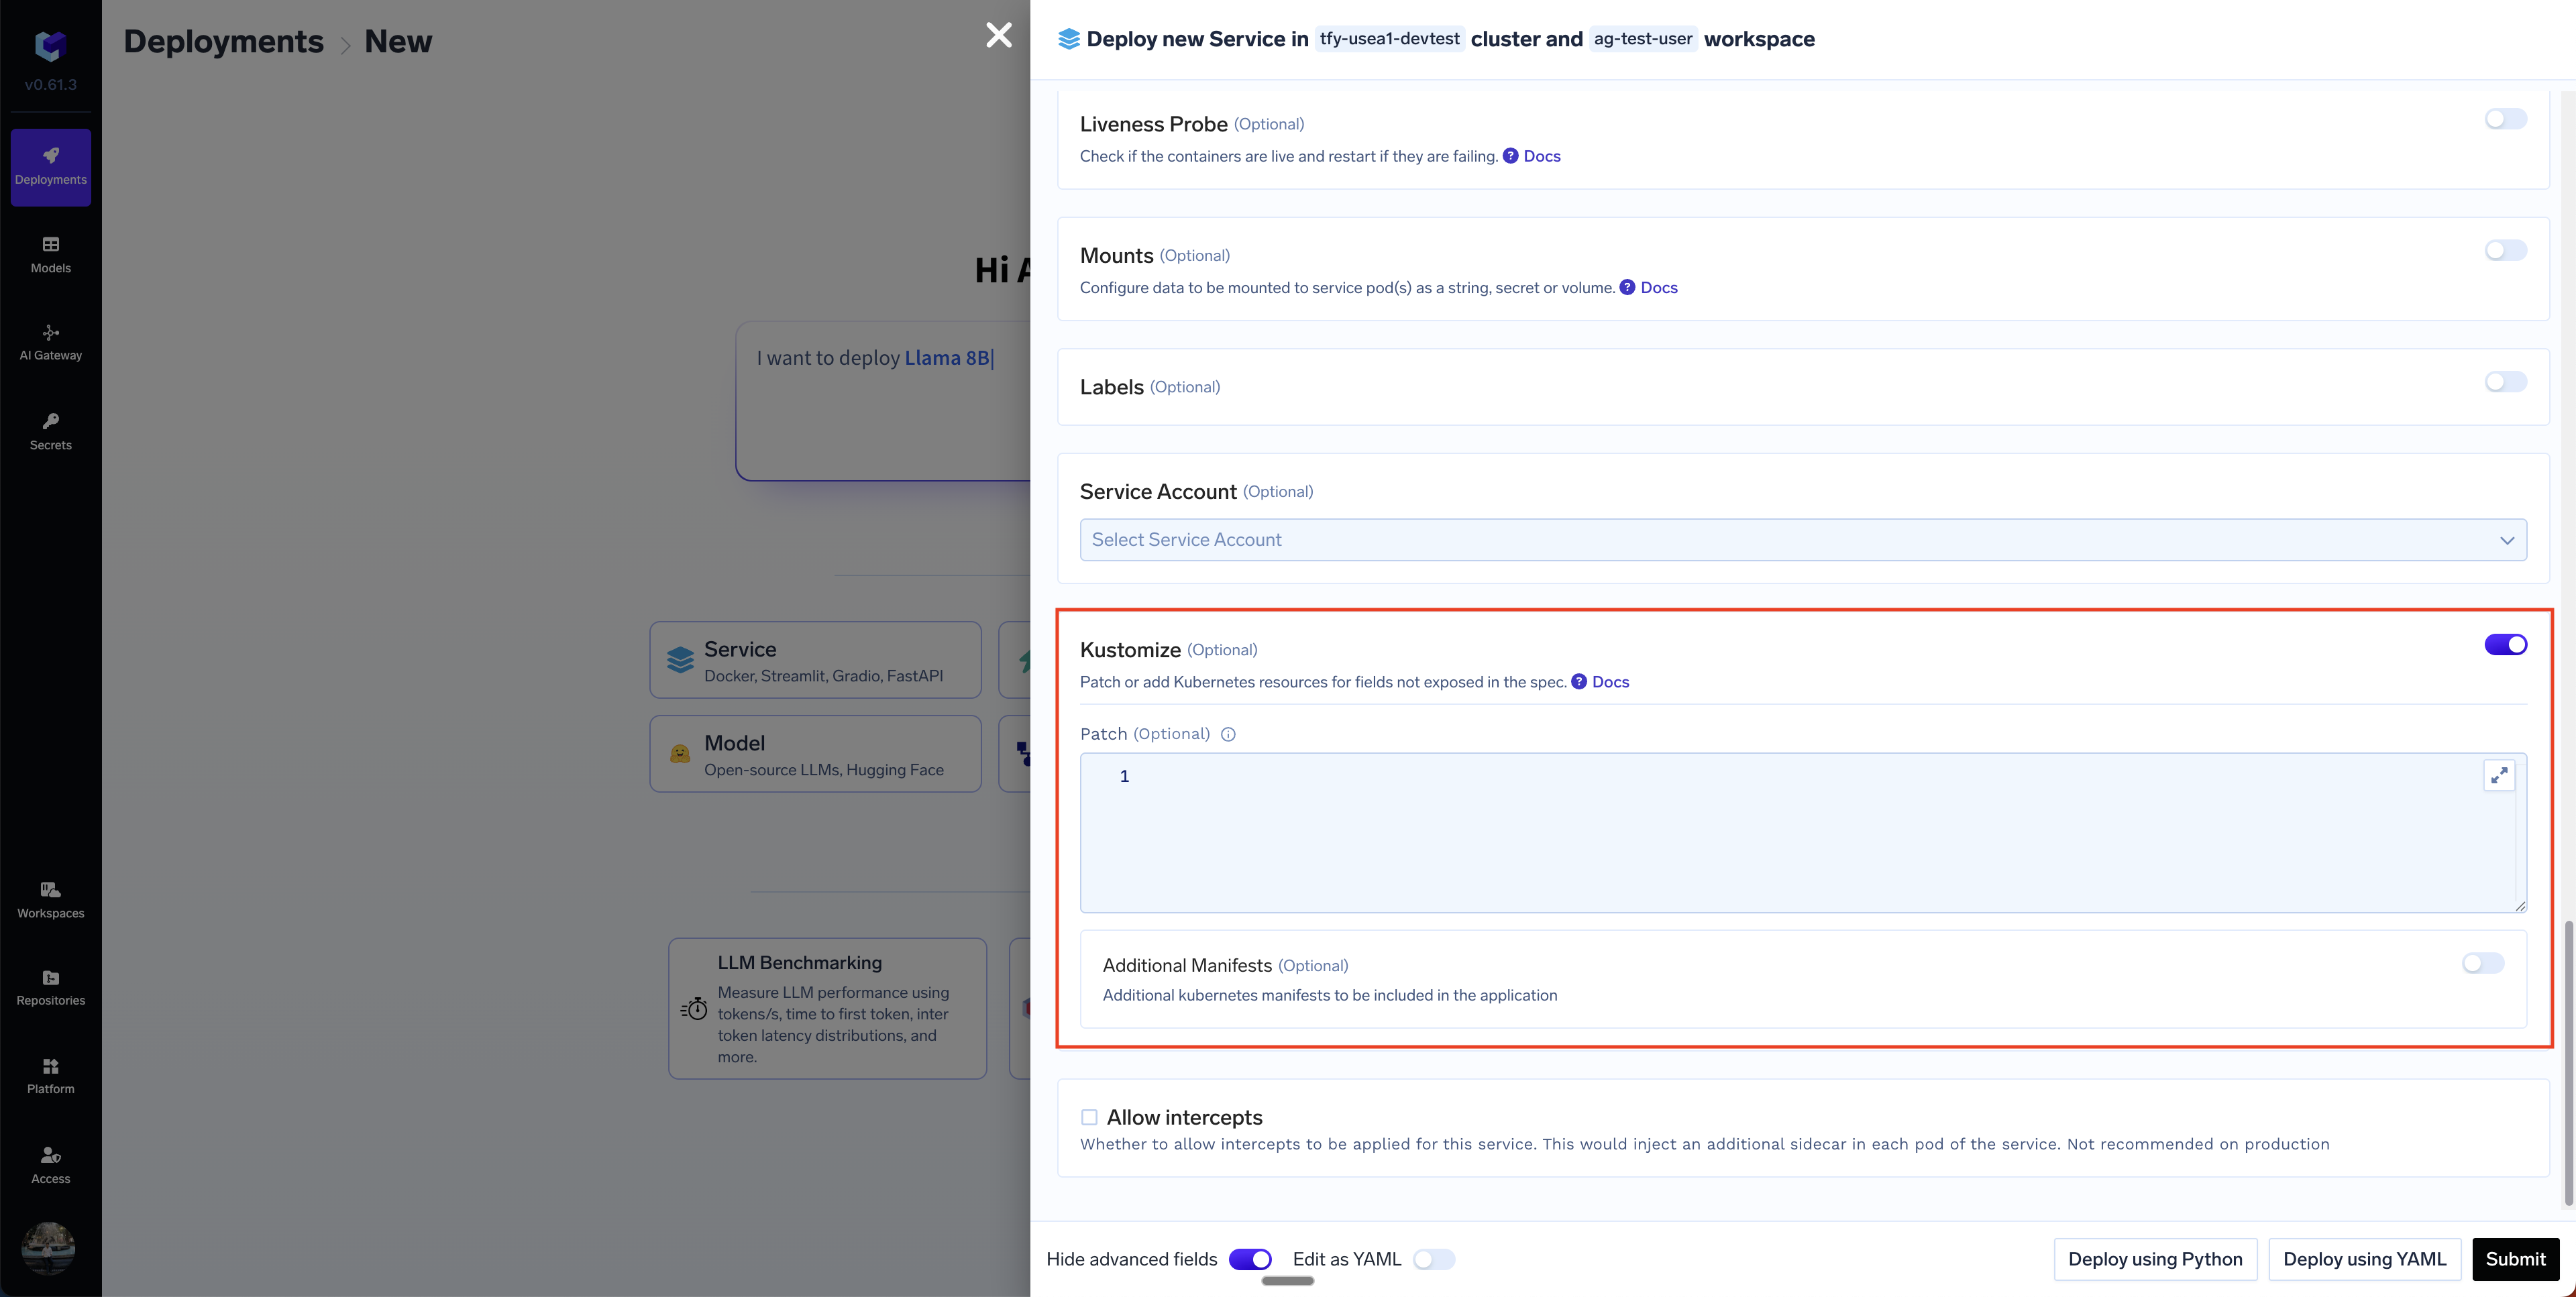Viewport: 2576px width, 1297px height.
Task: Submit the service deployment
Action: pos(2515,1259)
